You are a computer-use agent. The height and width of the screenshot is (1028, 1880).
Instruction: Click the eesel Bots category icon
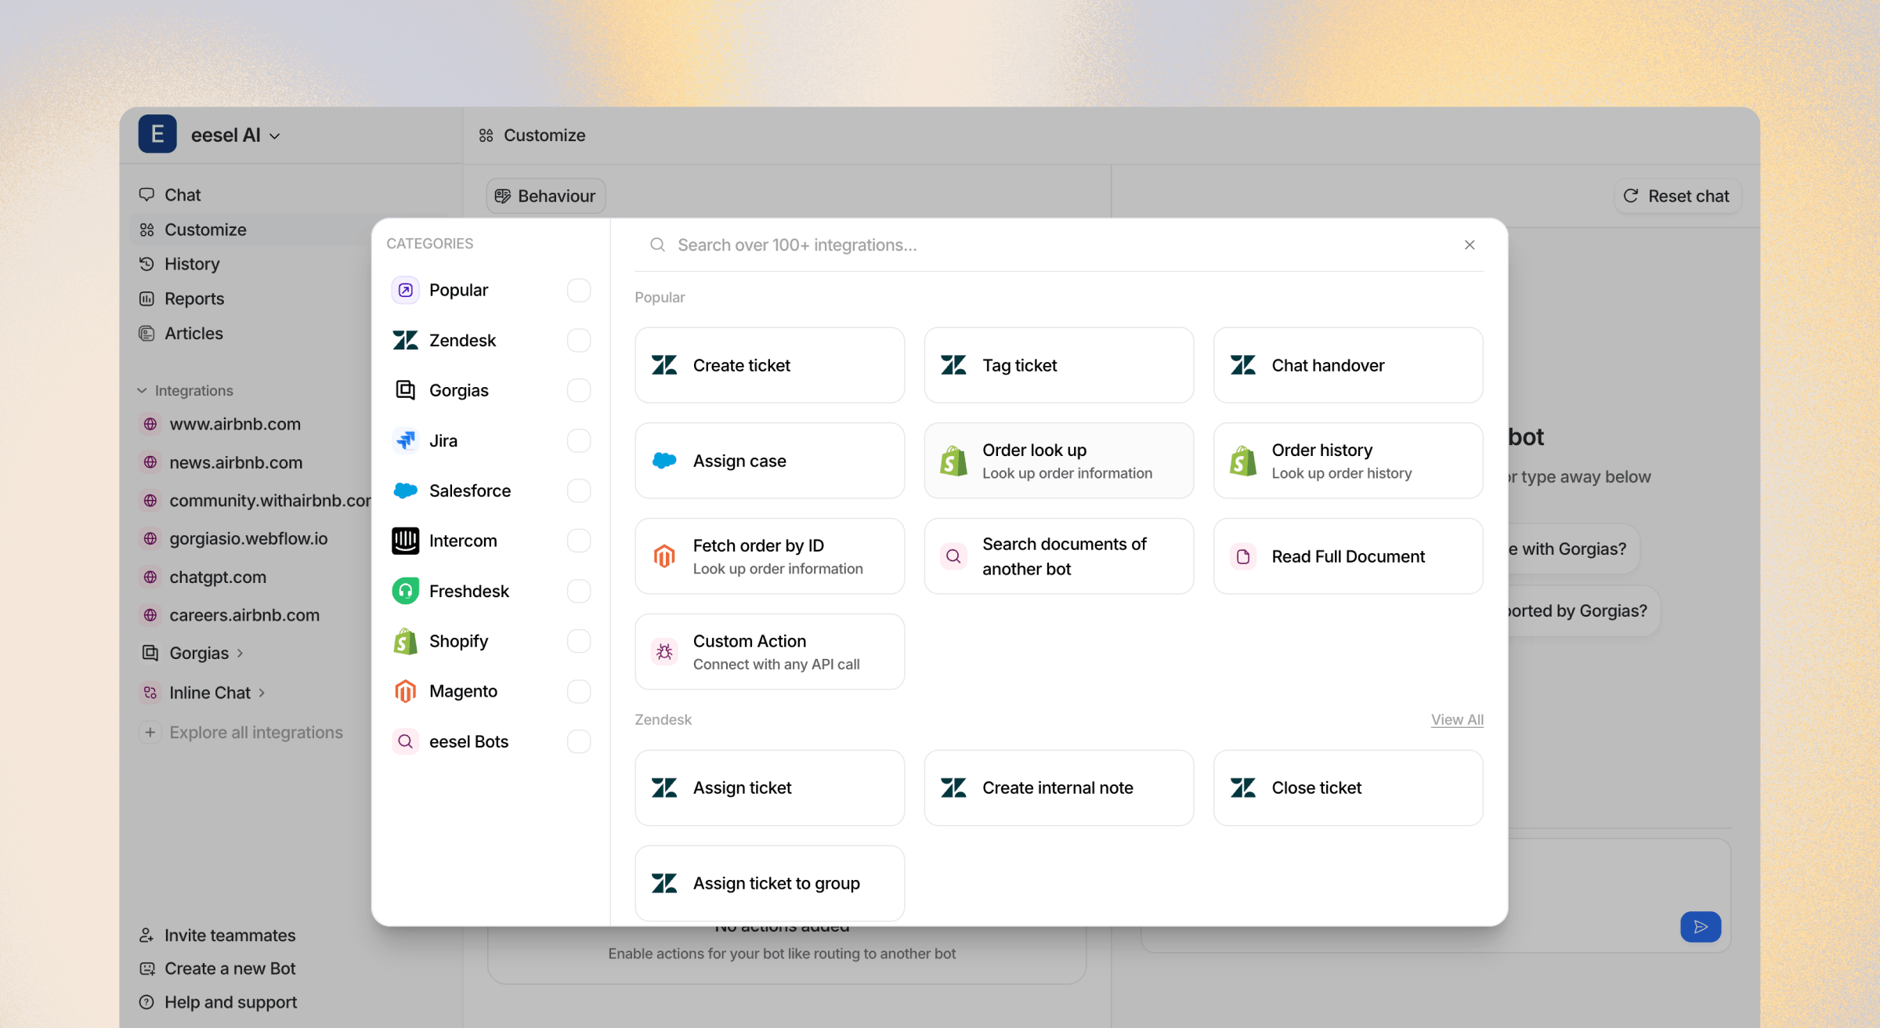click(405, 741)
